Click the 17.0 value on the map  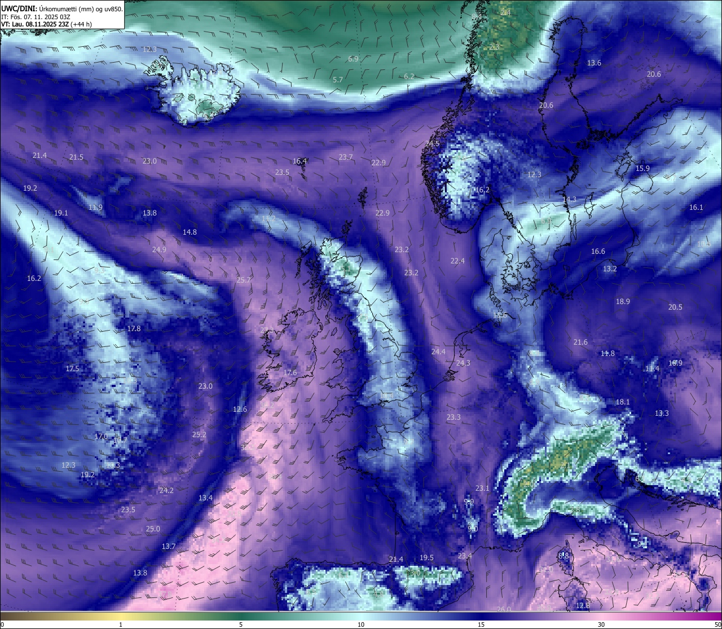pos(101,437)
